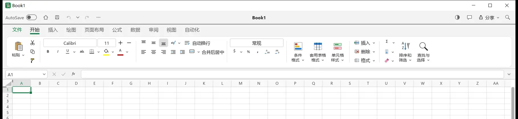Increase font size with plus button
This screenshot has width=518, height=119.
click(121, 43)
